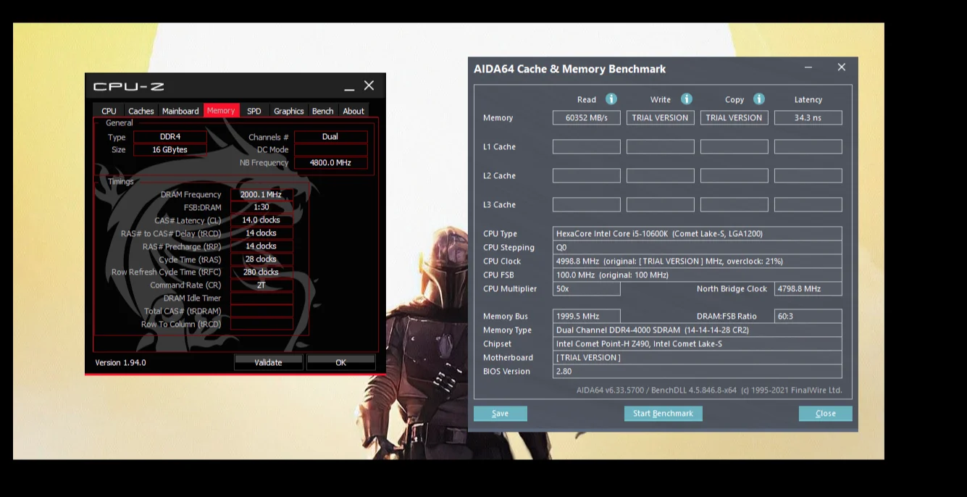Open the SPD tab in CPU-Z
This screenshot has height=497, width=967.
[254, 111]
